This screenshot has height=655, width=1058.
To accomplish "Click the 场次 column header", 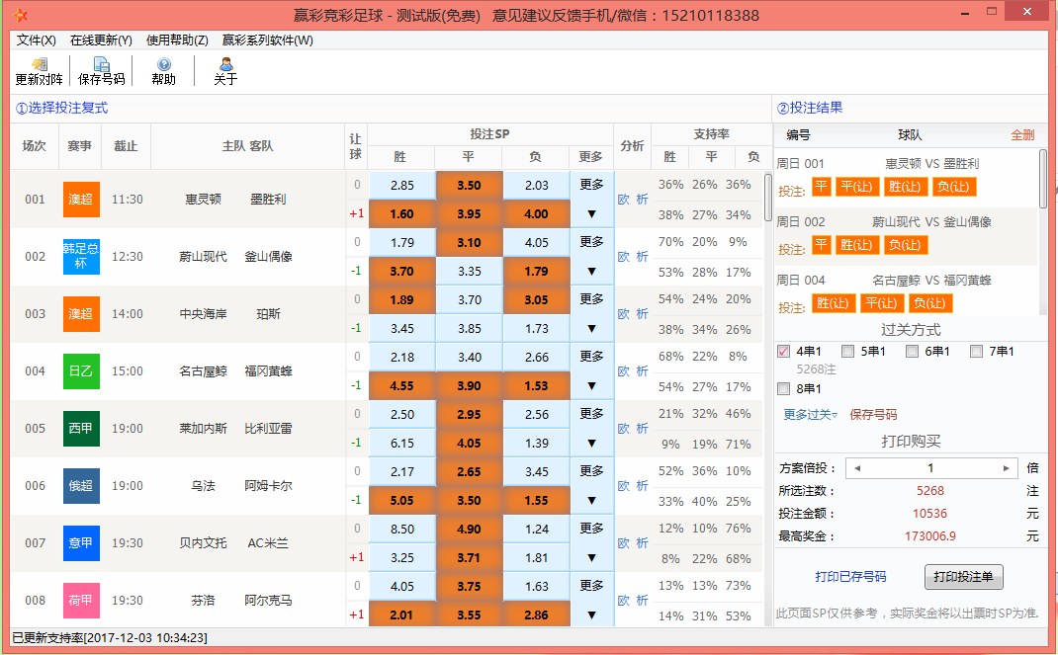I will pos(35,146).
